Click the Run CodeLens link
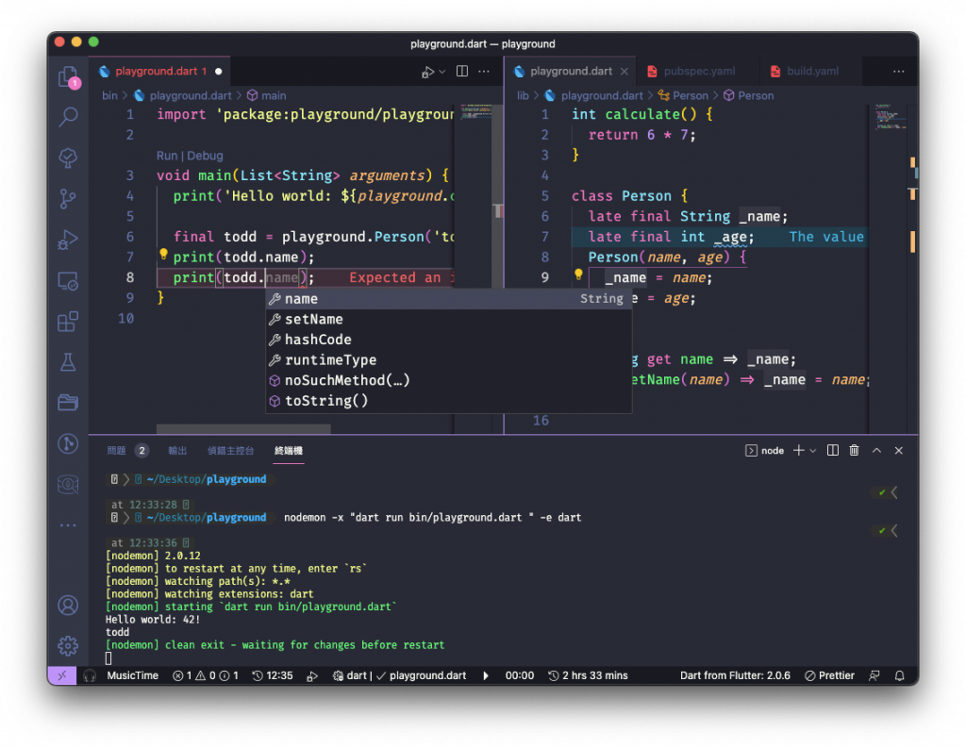Image resolution: width=966 pixels, height=748 pixels. pos(166,156)
